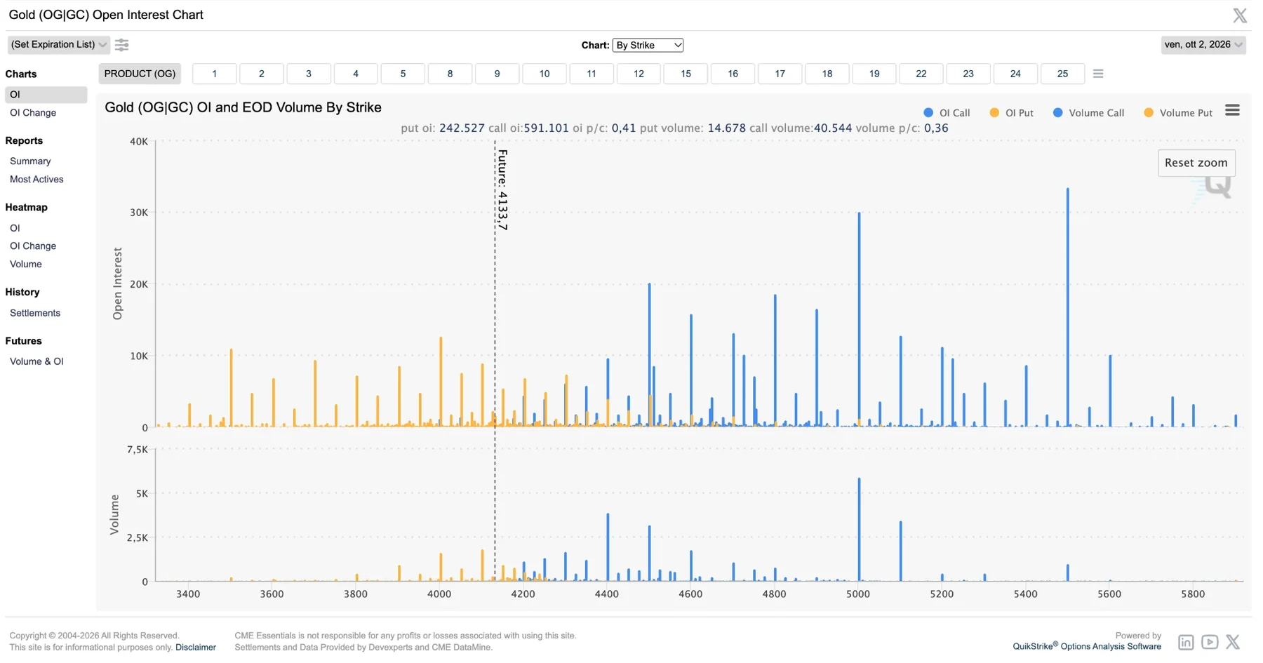Open the Summary report
Screen dimensions: 1263x663
pyautogui.click(x=30, y=161)
